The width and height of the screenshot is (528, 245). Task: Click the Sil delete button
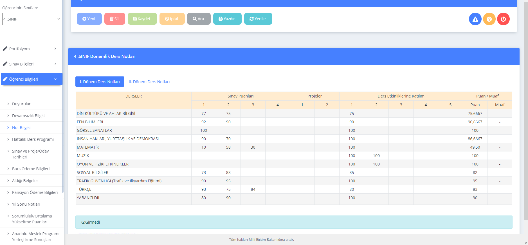tap(114, 19)
